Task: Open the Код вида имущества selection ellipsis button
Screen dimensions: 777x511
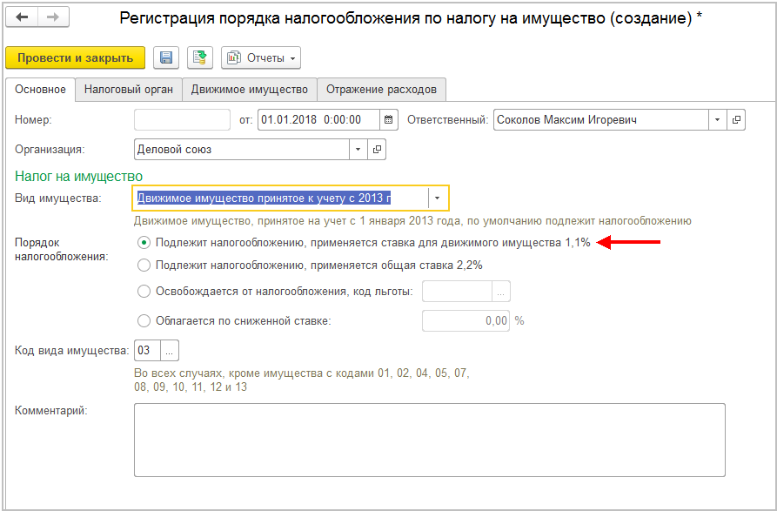Action: [x=169, y=351]
